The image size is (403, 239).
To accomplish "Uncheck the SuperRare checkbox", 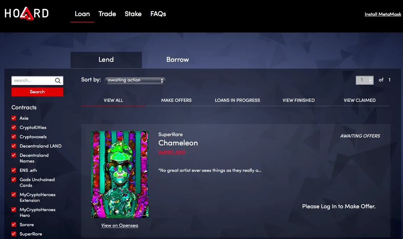I will coord(14,234).
